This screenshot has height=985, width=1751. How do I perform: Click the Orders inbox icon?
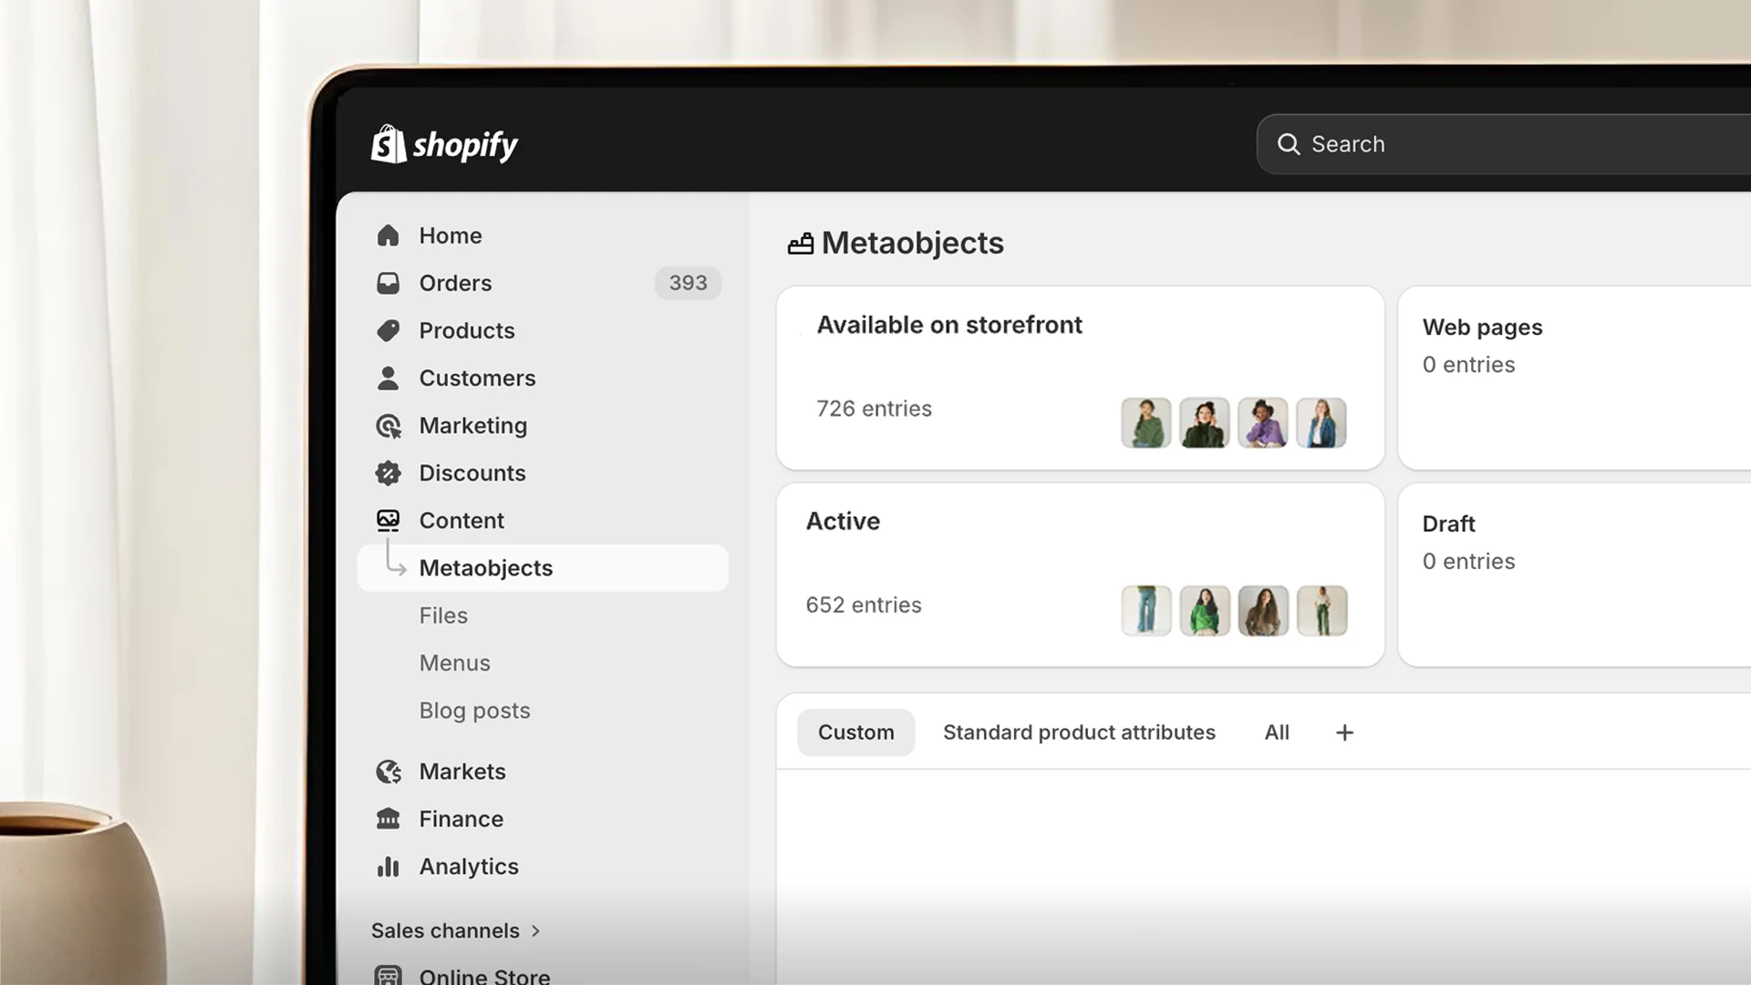(x=389, y=283)
